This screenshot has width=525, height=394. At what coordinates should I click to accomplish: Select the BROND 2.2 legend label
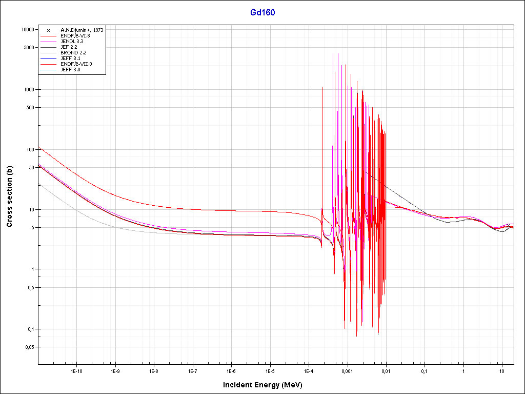[73, 53]
